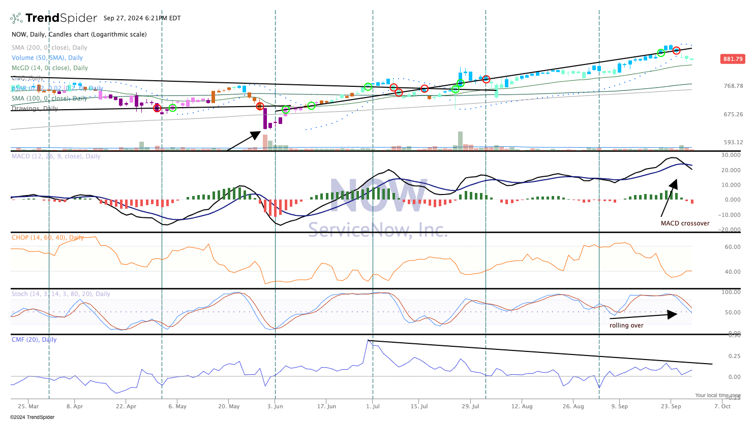This screenshot has height=422, width=756.
Task: Select the pSAR legend label
Action: point(57,88)
